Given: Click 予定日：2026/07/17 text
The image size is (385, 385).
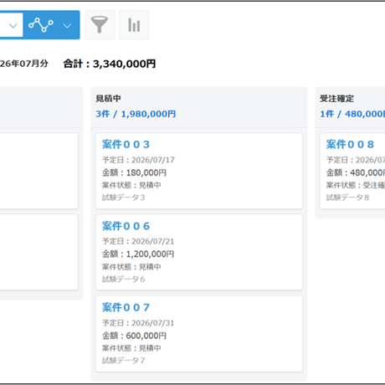Looking at the screenshot, I should coord(138,160).
